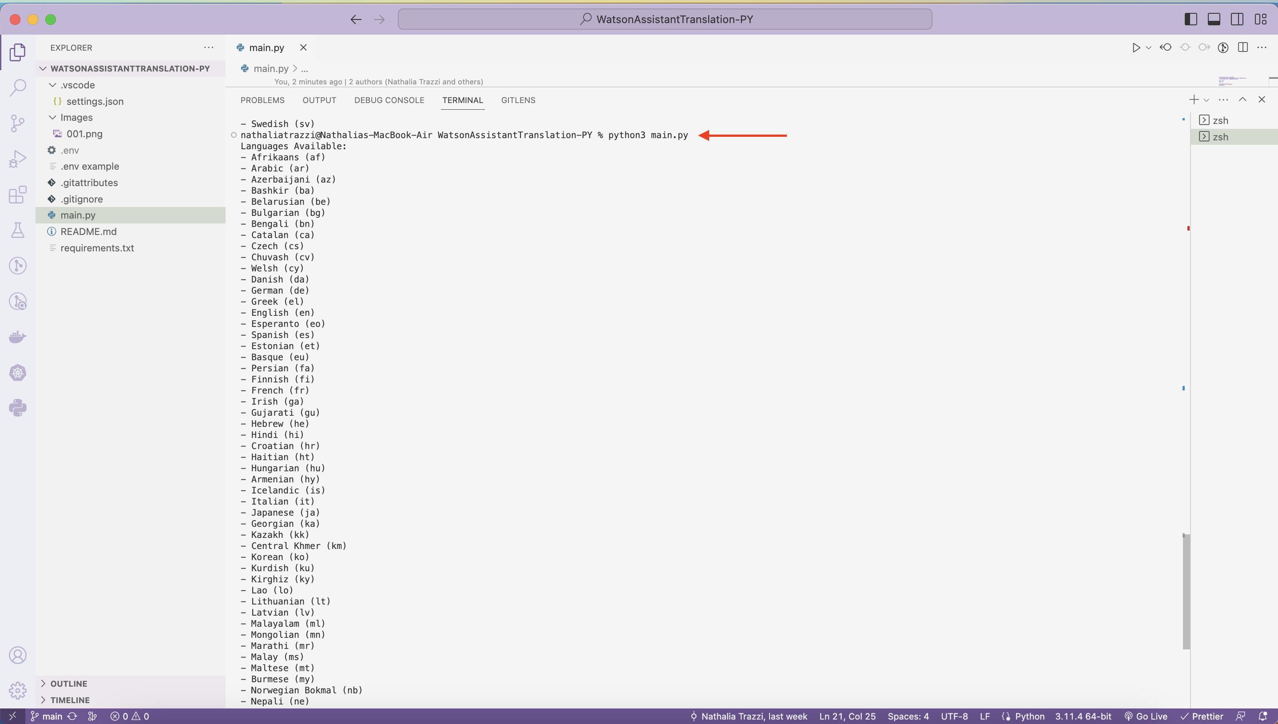Click the Run Python File play icon
Image resolution: width=1278 pixels, height=724 pixels.
pos(1136,48)
